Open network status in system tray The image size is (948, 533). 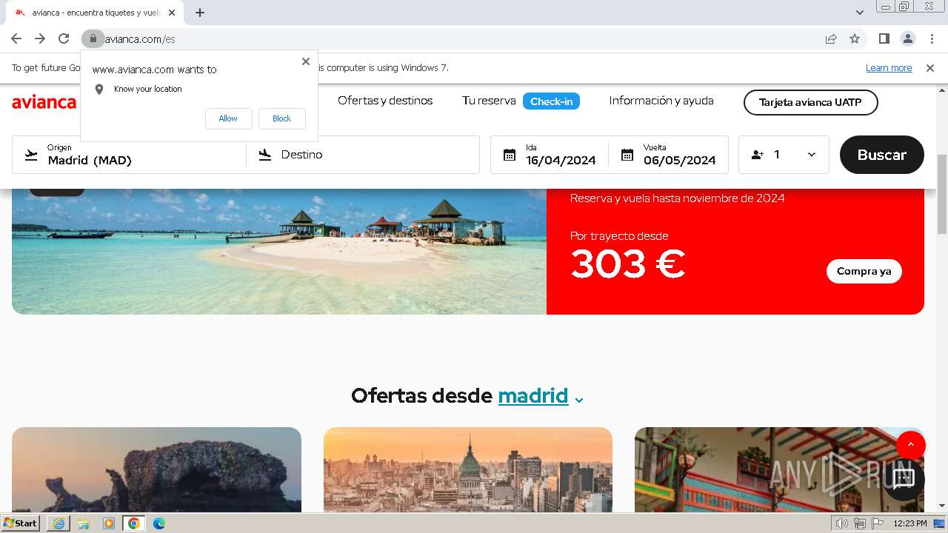click(859, 523)
